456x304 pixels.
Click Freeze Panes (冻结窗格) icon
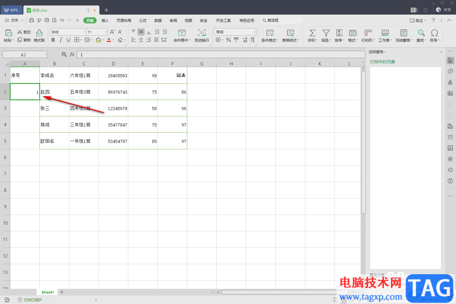pyautogui.click(x=404, y=33)
